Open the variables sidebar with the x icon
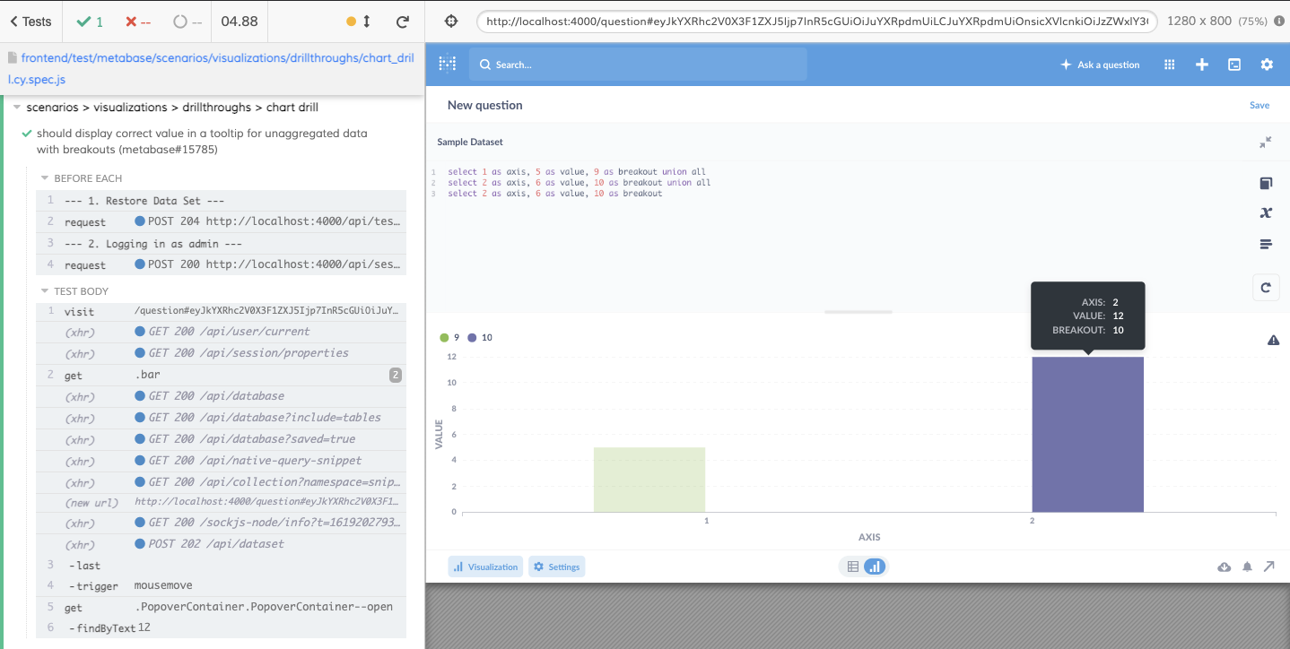This screenshot has width=1290, height=649. [x=1266, y=213]
